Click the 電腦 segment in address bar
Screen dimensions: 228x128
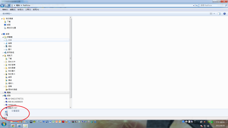(x=18, y=5)
